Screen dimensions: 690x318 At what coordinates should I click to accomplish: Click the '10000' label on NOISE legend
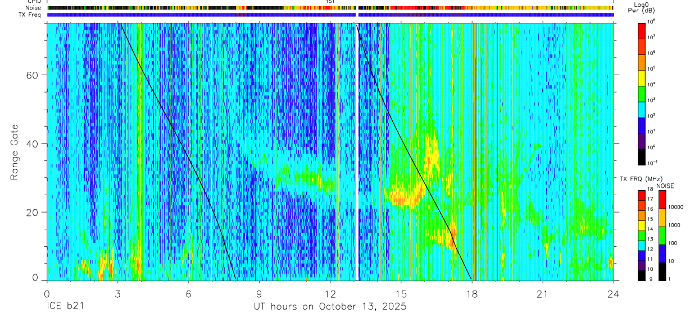click(676, 207)
